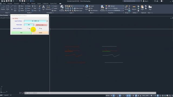Screen dimensions: 173x97
Task: Click Match Layer tool
Action: pos(78,11)
